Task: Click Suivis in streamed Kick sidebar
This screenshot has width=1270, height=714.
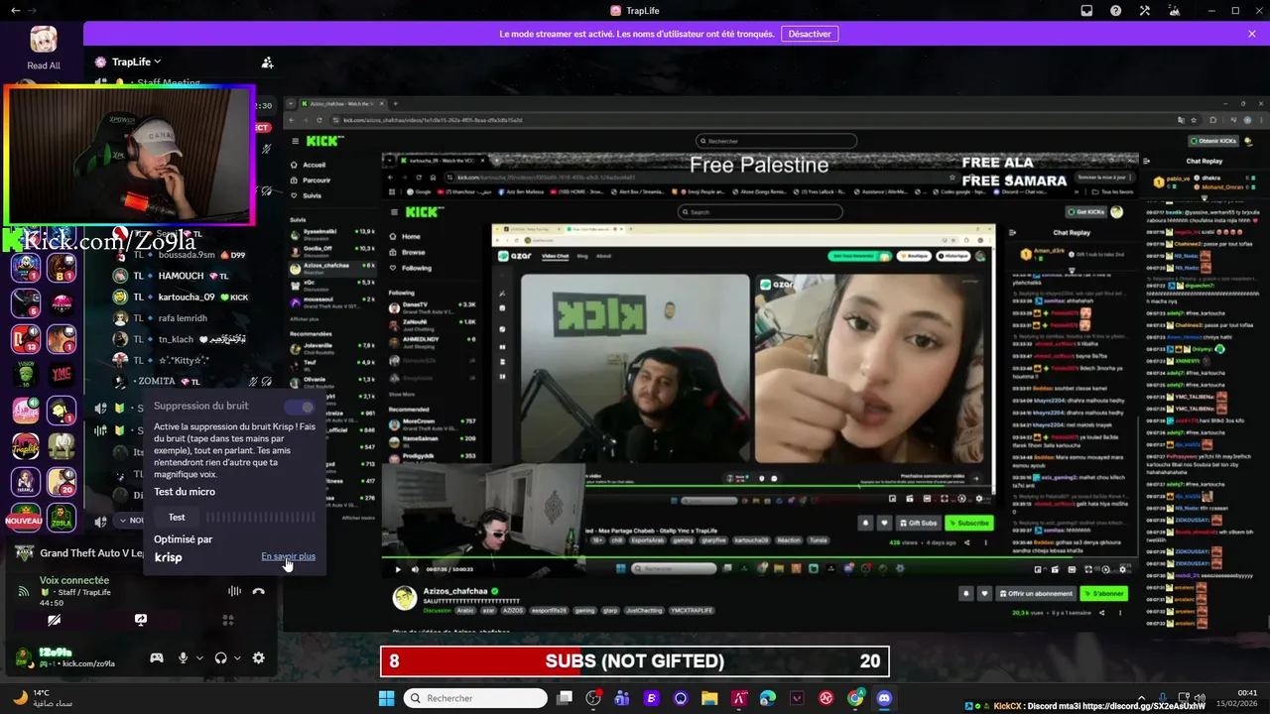Action: click(312, 196)
